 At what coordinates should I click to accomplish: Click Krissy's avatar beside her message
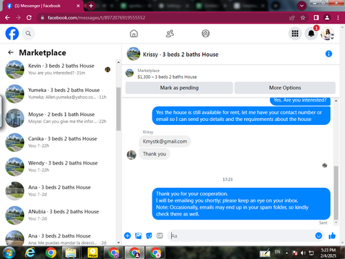point(131,155)
